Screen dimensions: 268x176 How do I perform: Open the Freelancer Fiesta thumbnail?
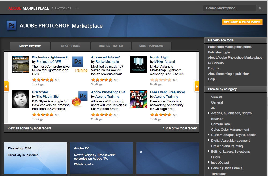pyautogui.click(x=139, y=99)
